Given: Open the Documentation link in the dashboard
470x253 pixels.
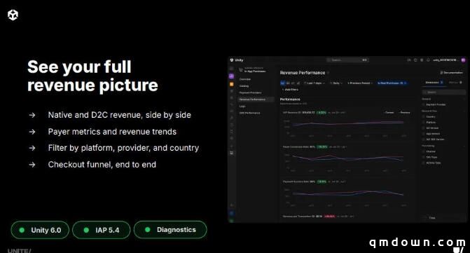Looking at the screenshot, I should (451, 73).
